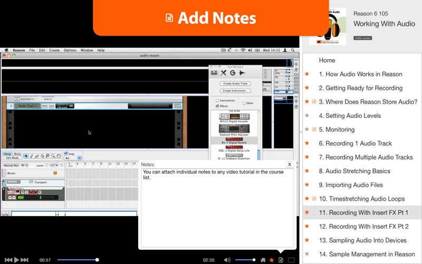The image size is (422, 264).
Task: Collapse the Transport track triangle
Action: (x=4, y=182)
